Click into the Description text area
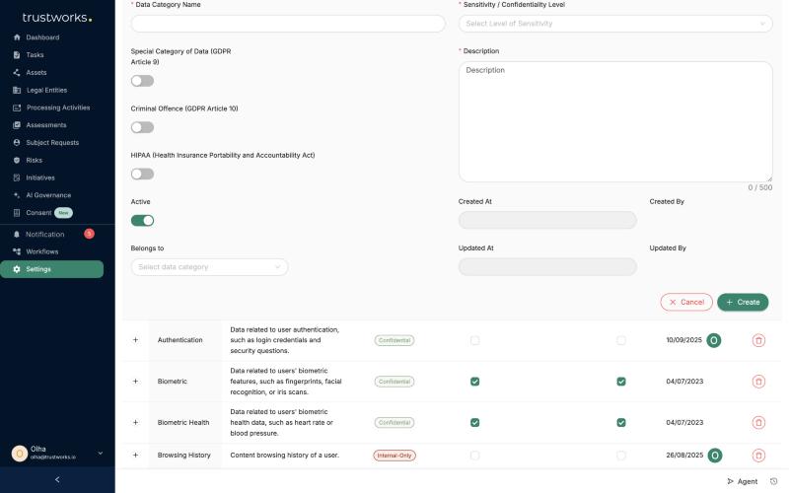The height and width of the screenshot is (493, 789). click(x=615, y=121)
